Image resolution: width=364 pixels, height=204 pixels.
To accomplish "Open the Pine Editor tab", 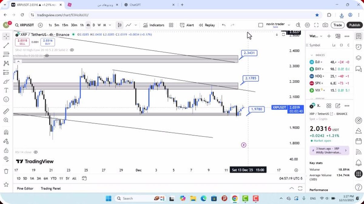I will (x=25, y=188).
